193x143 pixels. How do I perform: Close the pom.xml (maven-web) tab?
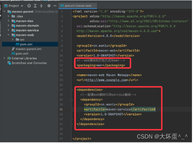94,6
